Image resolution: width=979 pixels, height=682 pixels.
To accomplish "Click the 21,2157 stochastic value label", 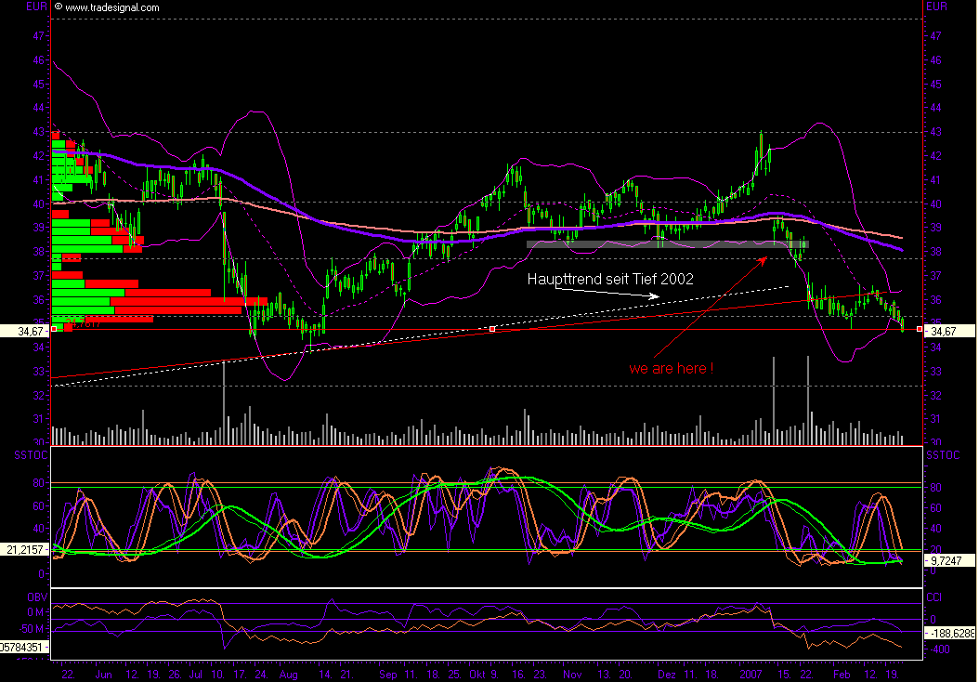I will [x=24, y=551].
